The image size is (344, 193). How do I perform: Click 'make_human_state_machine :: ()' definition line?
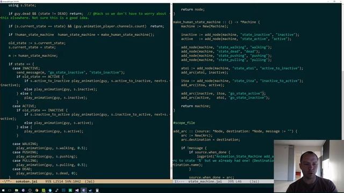coord(216,22)
